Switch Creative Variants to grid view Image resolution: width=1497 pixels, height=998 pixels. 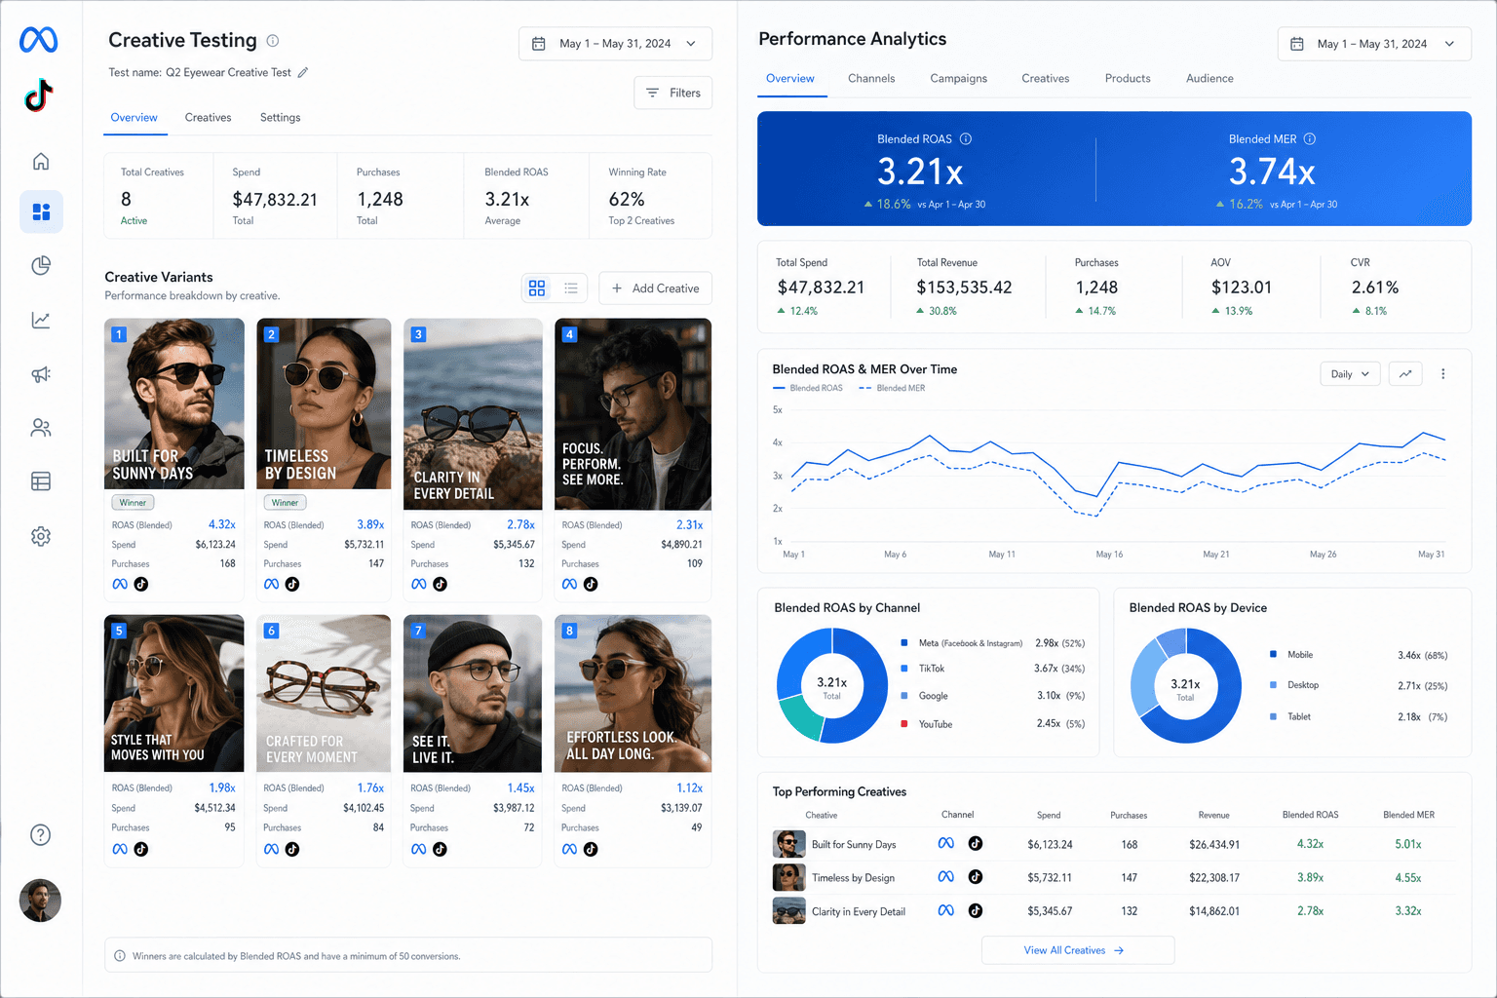(x=537, y=288)
